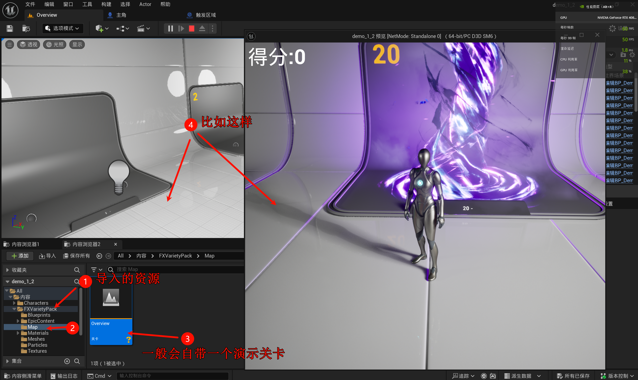Screen dimensions: 638x380
Task: Open the 选项模式 mode dropdown
Action: click(63, 28)
